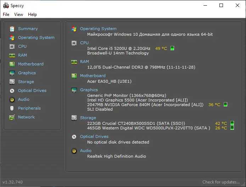Click the 36 °C GPU temperature value
The image size is (246, 187).
(x=214, y=105)
